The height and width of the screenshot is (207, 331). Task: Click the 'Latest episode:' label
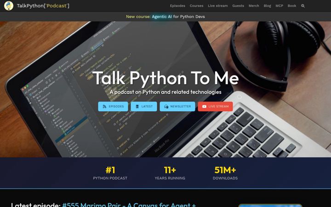point(36,205)
